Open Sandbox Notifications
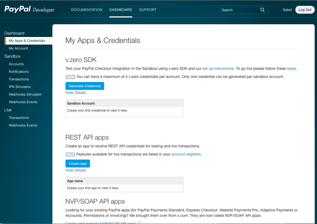The image size is (317, 224). 19,72
